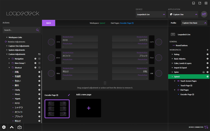Open the Device dropdown Loupedeck Live

point(151,14)
